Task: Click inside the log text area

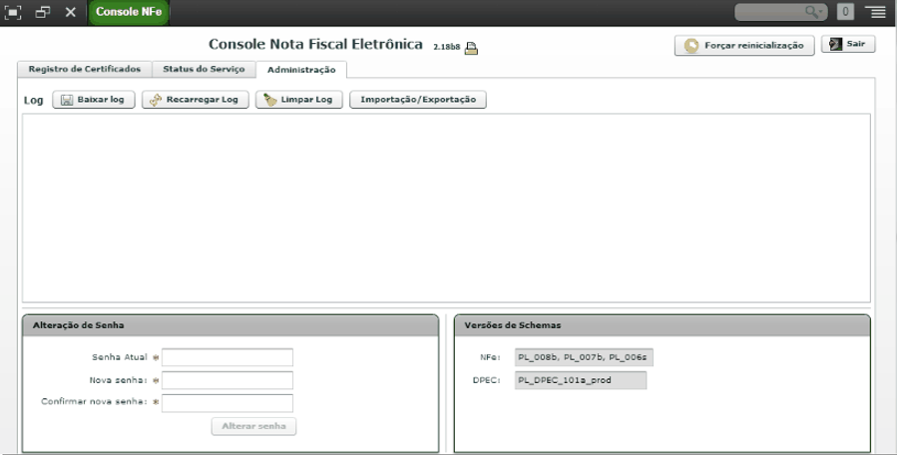Action: click(446, 208)
